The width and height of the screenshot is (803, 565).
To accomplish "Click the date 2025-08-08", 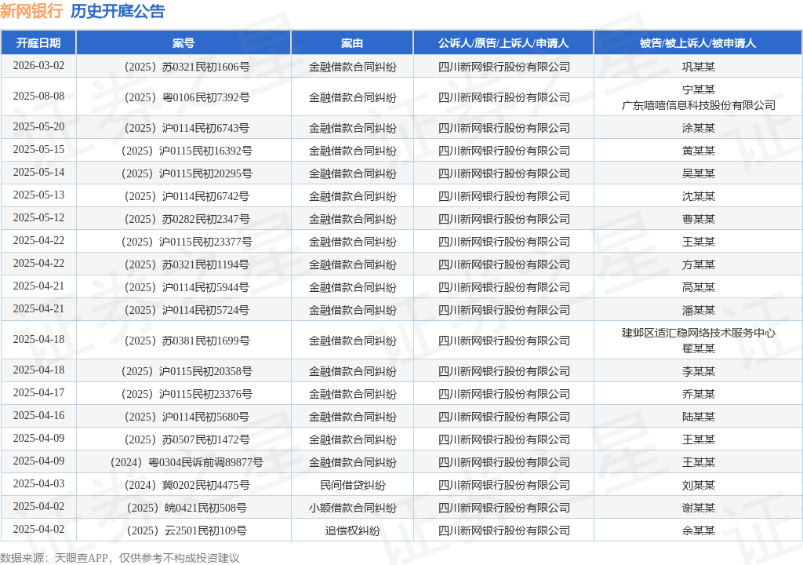I will point(38,97).
